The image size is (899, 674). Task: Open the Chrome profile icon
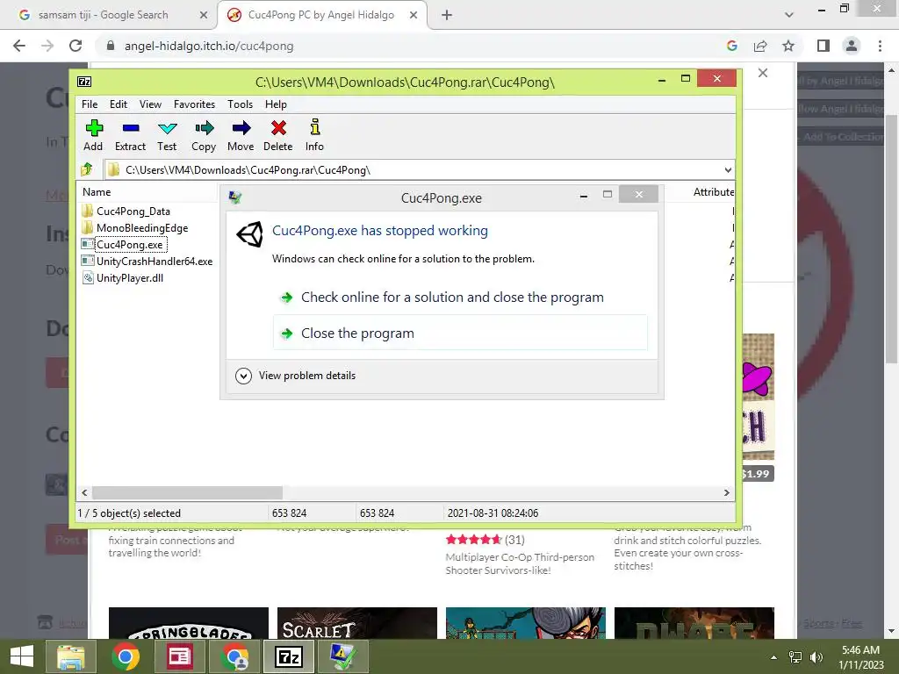(852, 46)
